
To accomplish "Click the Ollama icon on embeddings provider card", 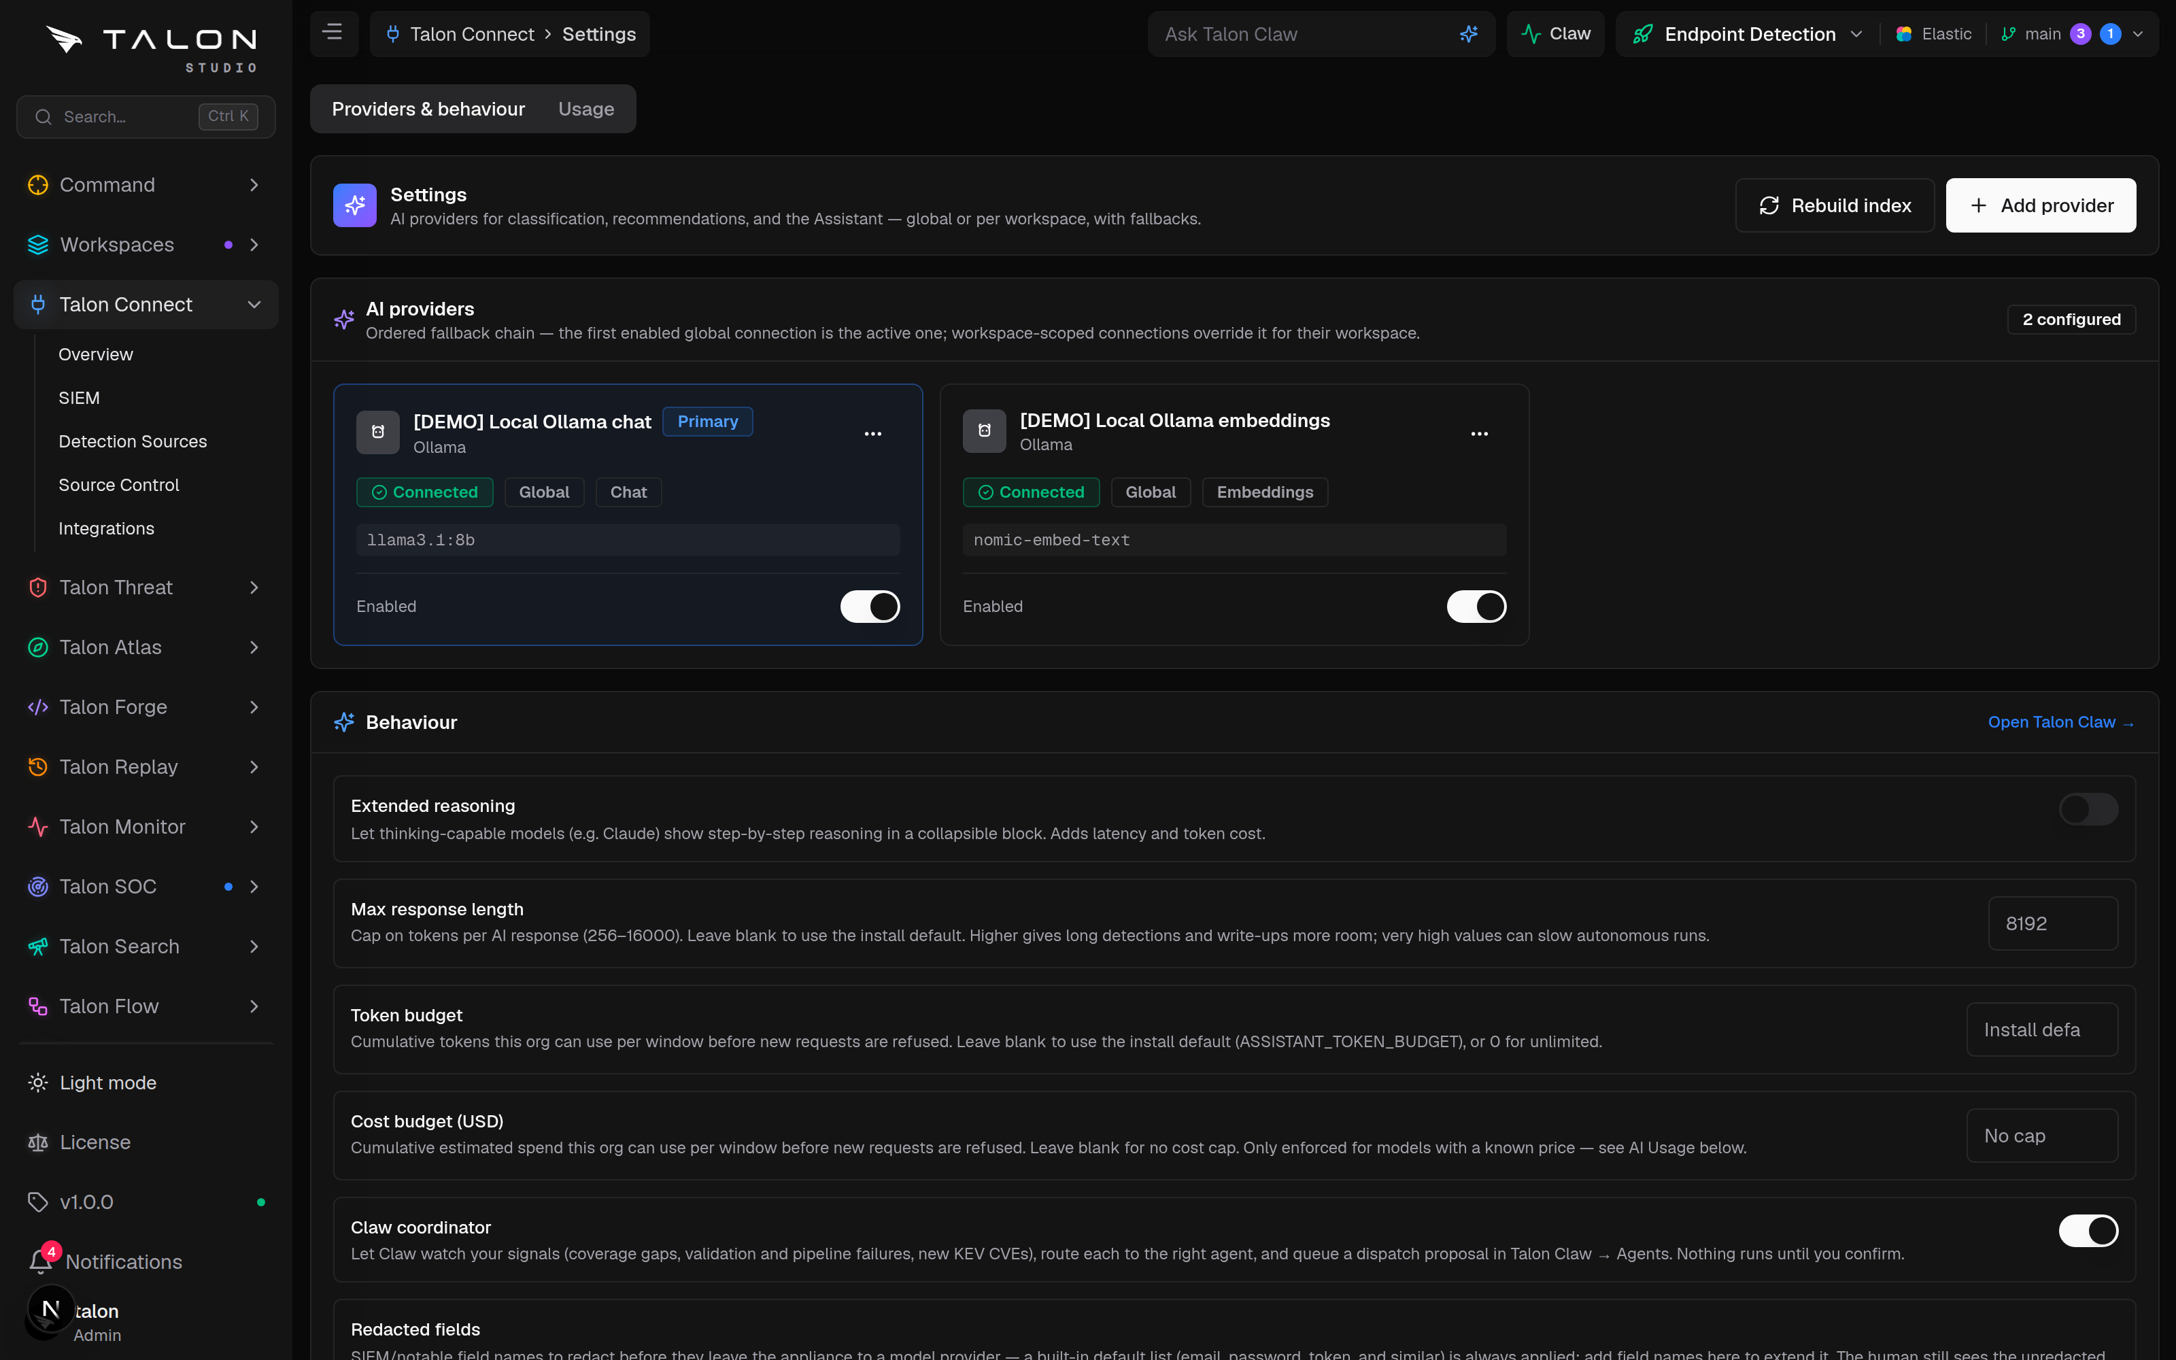I will pos(984,431).
